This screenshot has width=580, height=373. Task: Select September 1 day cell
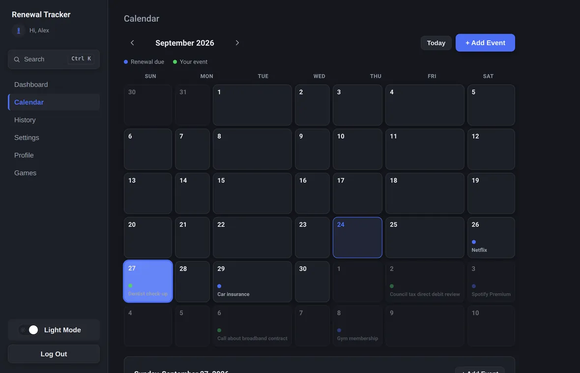tap(252, 105)
